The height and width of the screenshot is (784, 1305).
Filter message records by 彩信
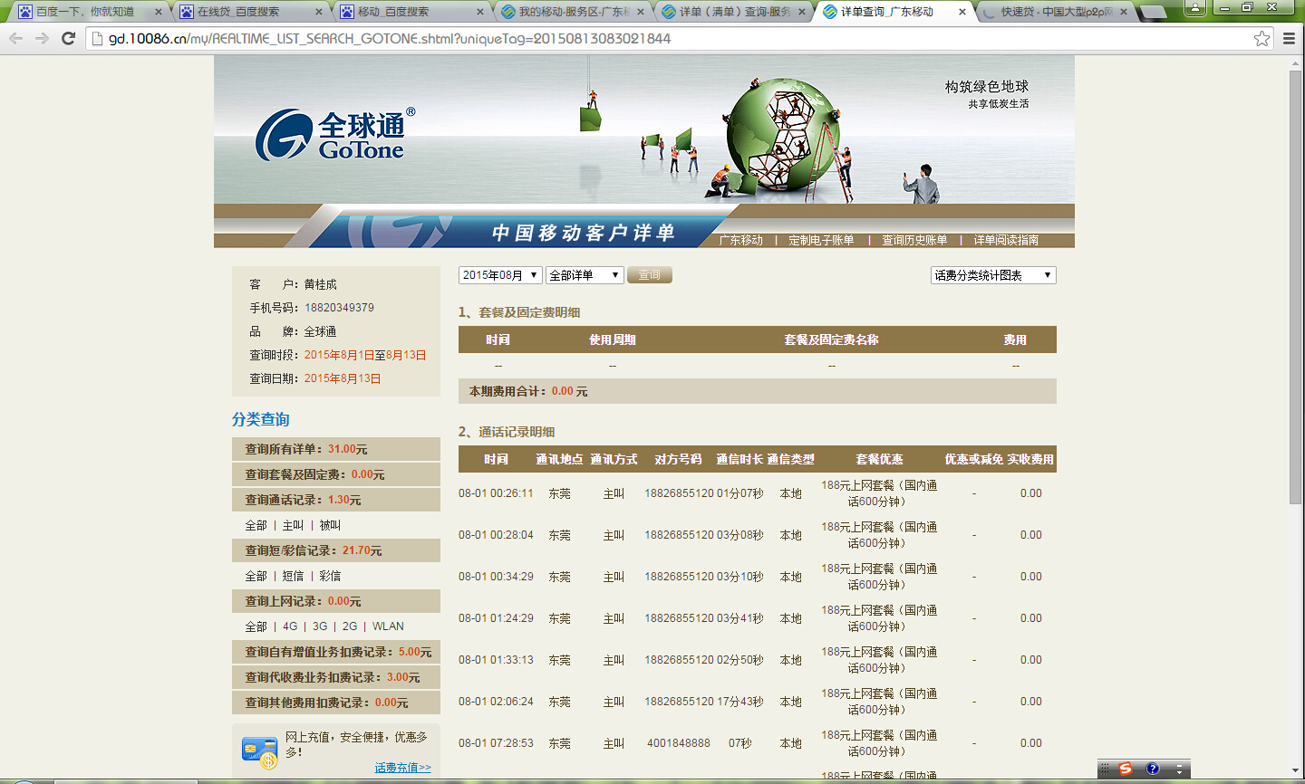pyautogui.click(x=330, y=576)
